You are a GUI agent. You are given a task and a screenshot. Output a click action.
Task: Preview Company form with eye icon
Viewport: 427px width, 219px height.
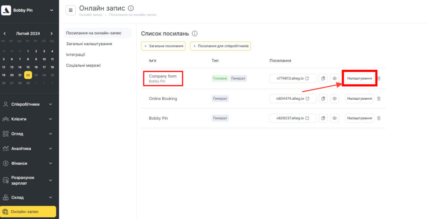pos(335,78)
